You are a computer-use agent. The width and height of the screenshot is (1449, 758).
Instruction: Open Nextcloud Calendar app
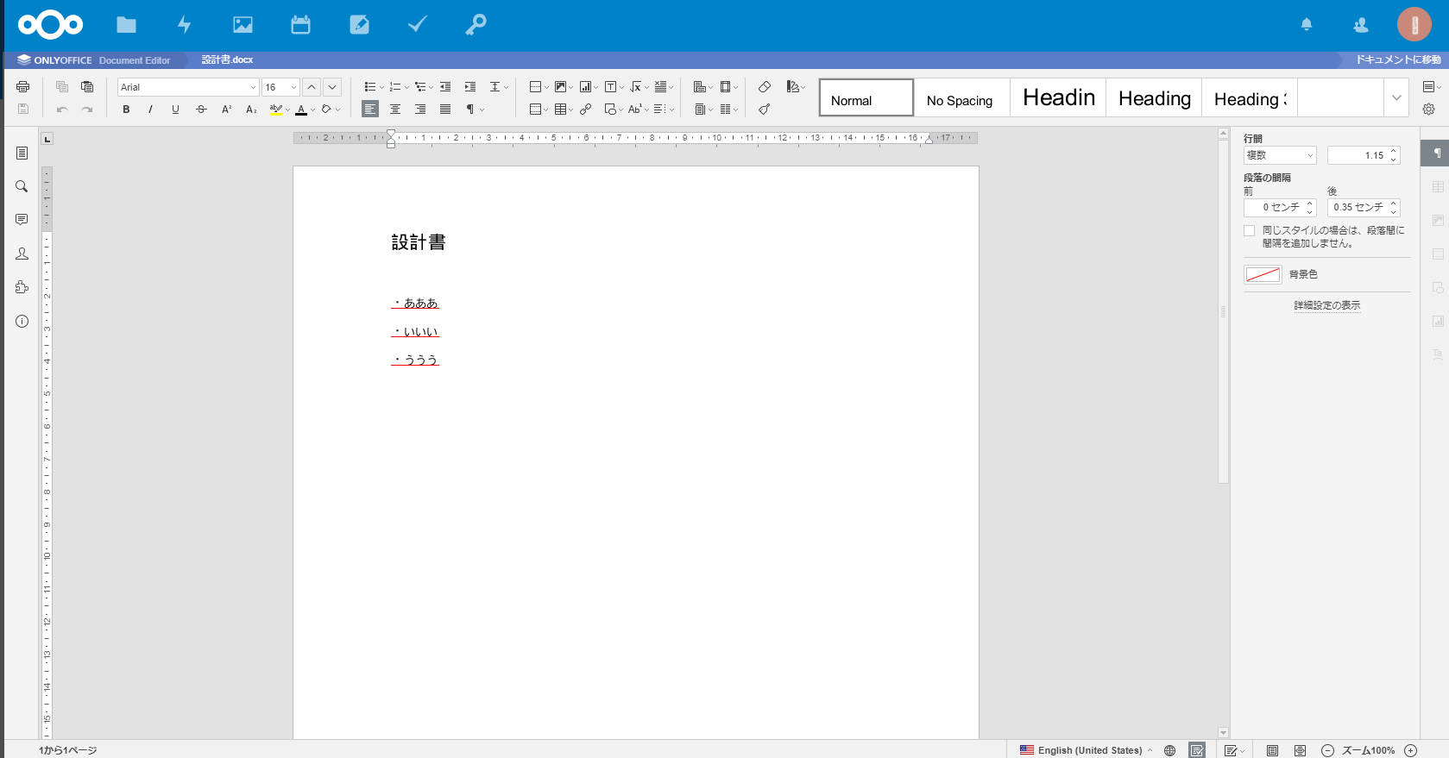point(300,25)
